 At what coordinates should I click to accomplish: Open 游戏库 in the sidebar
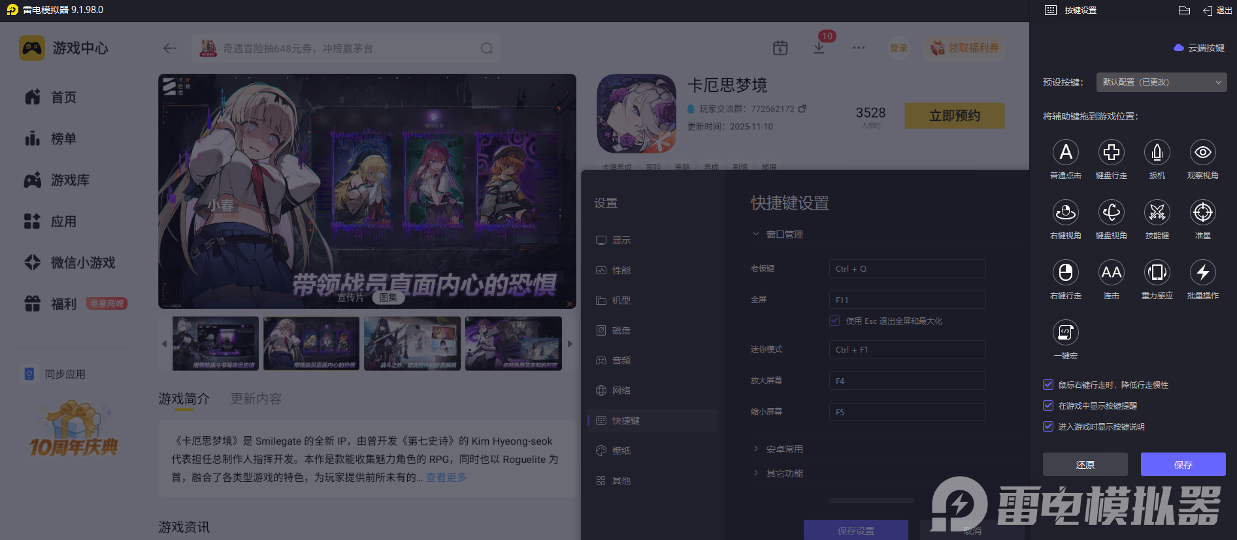(57, 180)
